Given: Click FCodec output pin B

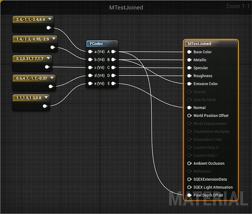Looking at the screenshot, I should click(x=113, y=60).
